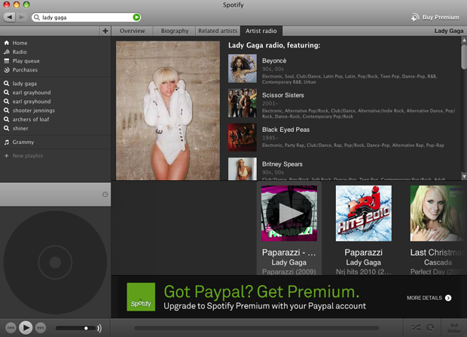Click Buy Premium button
Viewport: 467px width, 337px height.
point(435,17)
